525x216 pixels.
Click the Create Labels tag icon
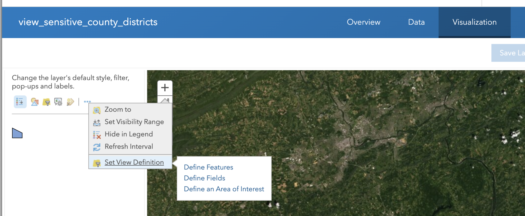point(70,102)
